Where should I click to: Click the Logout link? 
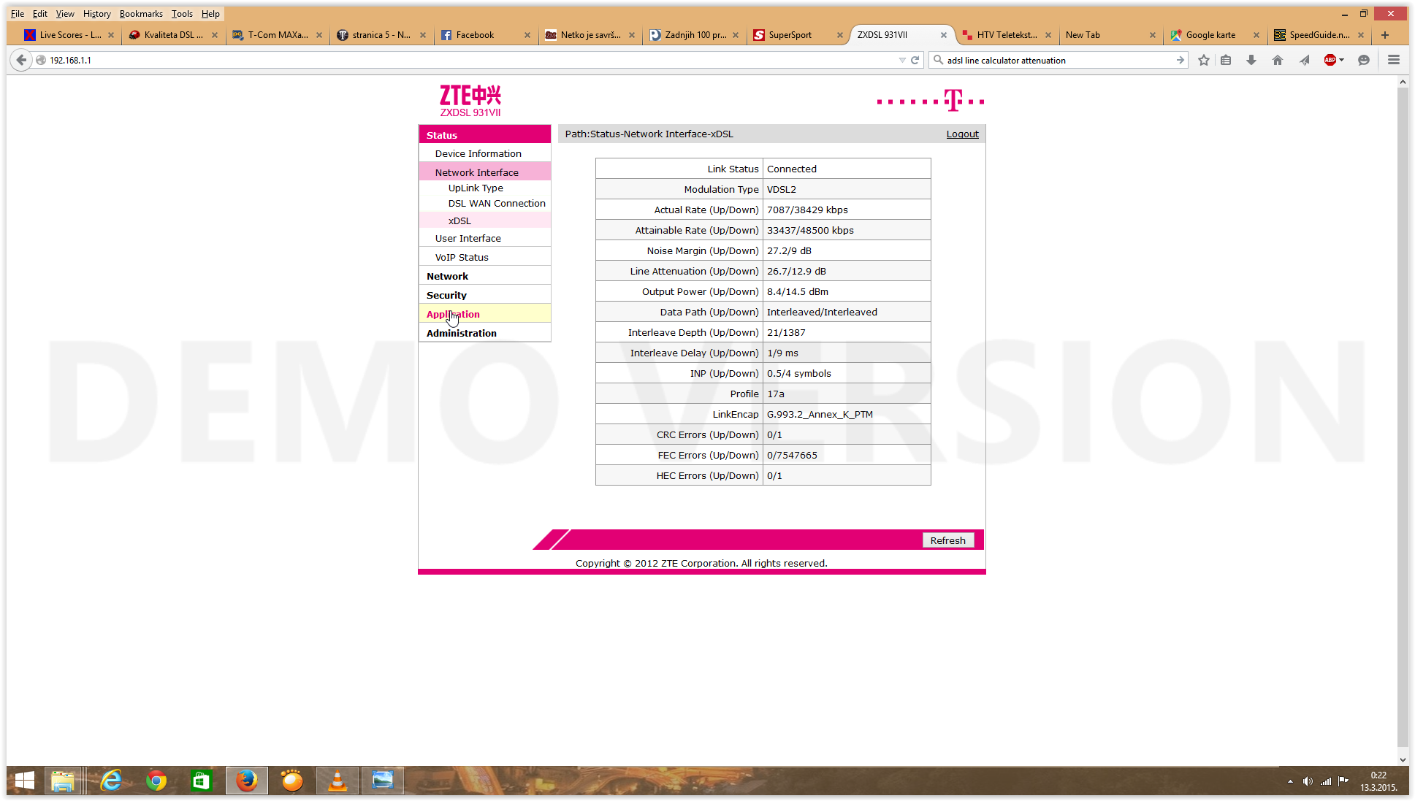click(962, 134)
